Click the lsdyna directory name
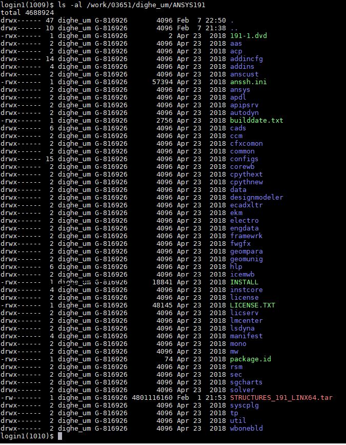This screenshot has width=346, height=445. tap(242, 328)
